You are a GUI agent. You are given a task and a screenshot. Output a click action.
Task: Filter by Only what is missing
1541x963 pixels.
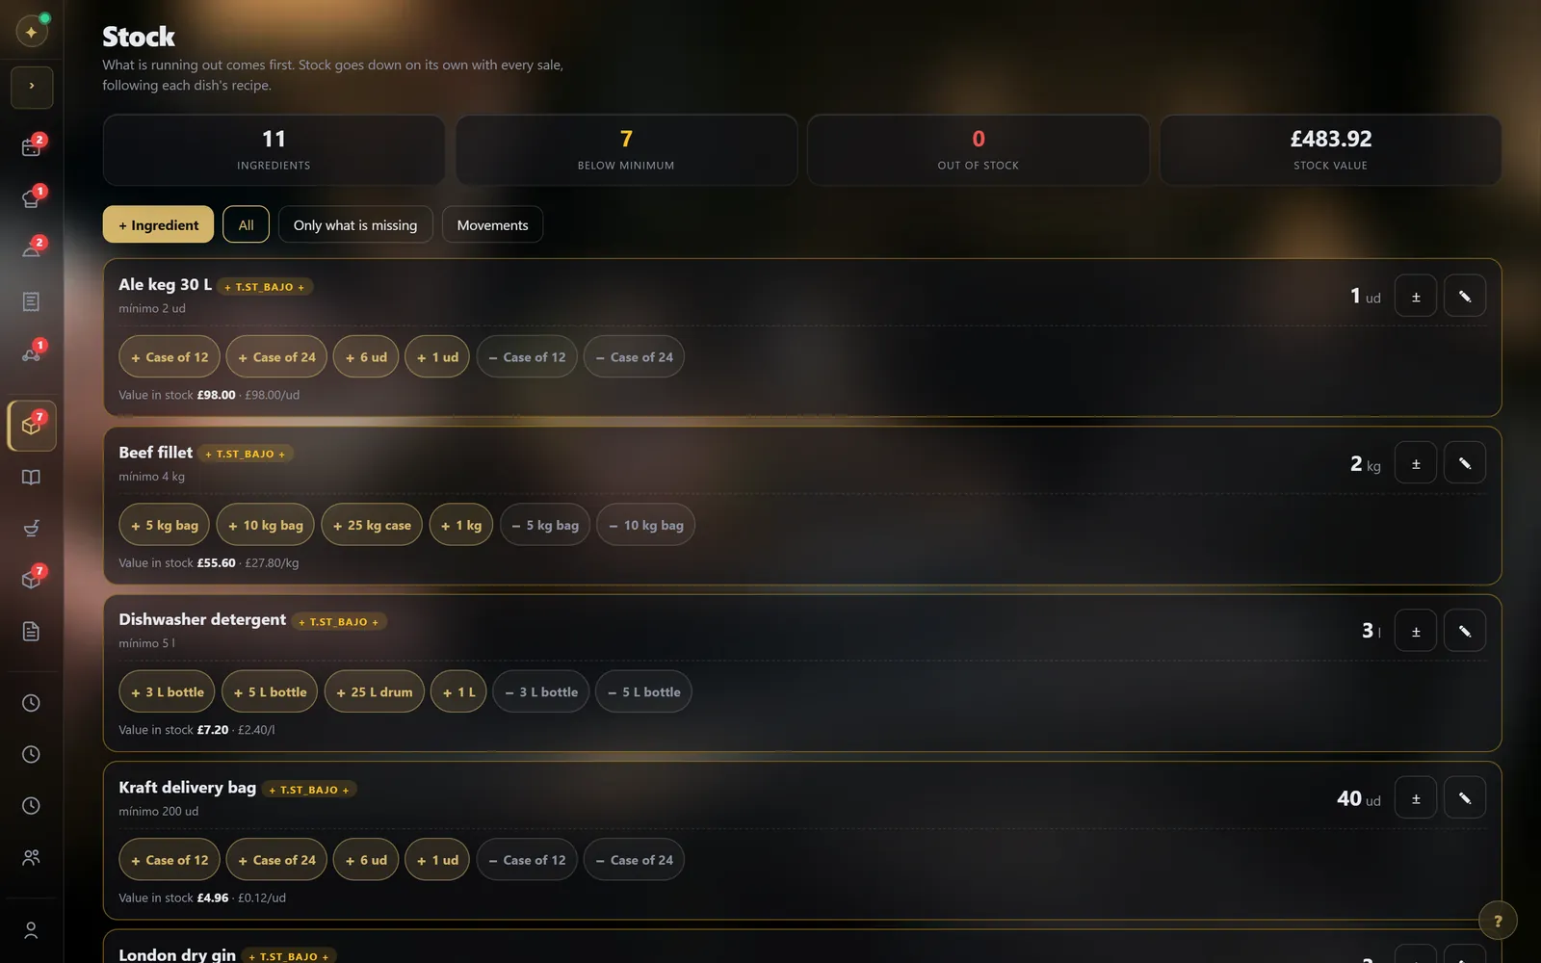coord(355,224)
